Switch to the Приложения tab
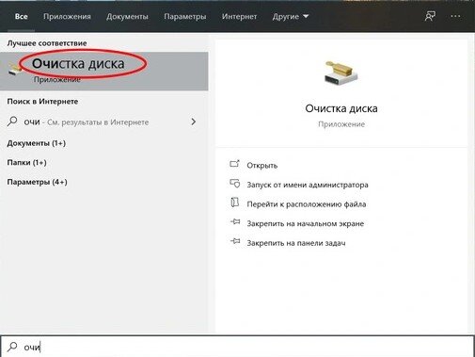 (x=67, y=16)
